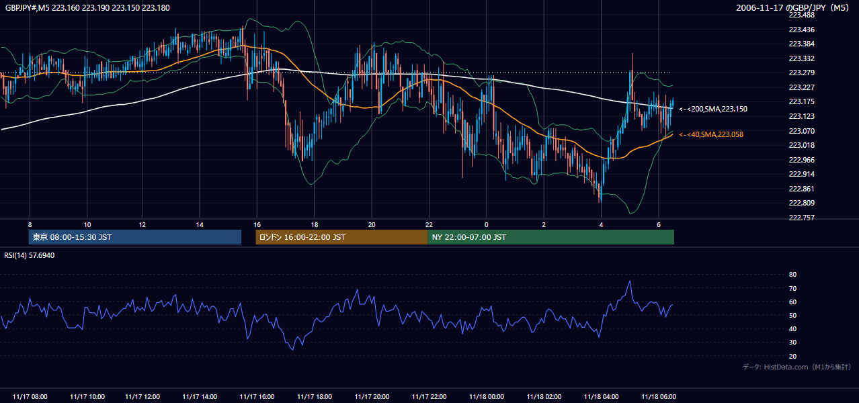
Task: Click RSI axis level 40
Action: (x=792, y=328)
